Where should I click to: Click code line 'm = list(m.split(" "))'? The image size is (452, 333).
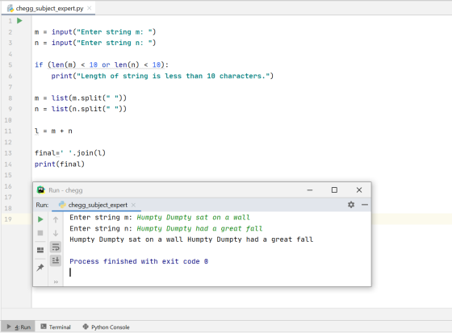(81, 98)
